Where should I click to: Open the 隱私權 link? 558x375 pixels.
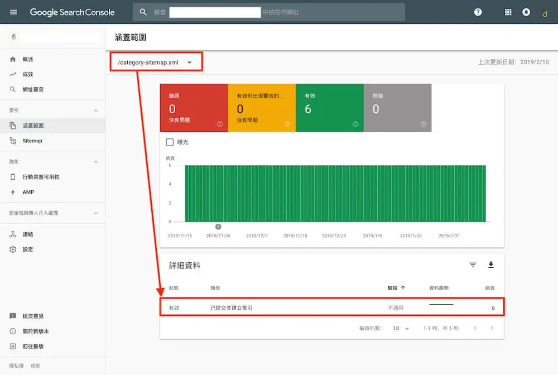coord(16,366)
